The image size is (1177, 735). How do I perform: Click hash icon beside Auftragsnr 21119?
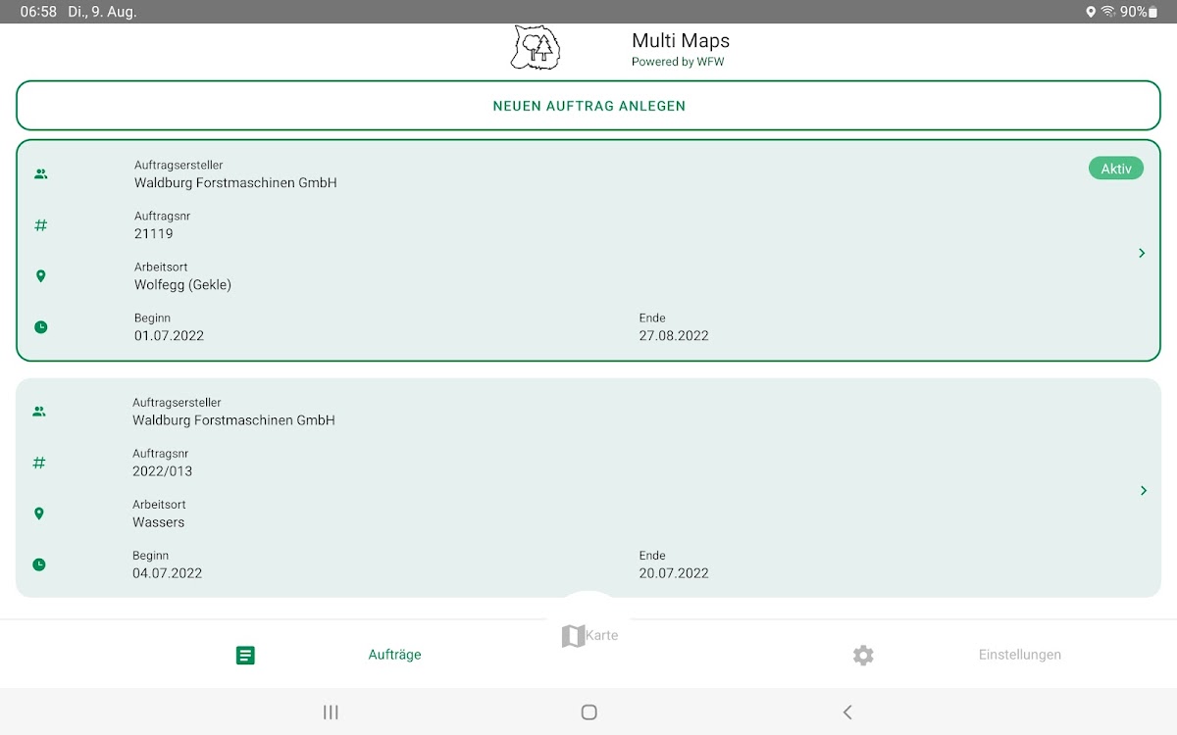click(x=40, y=225)
